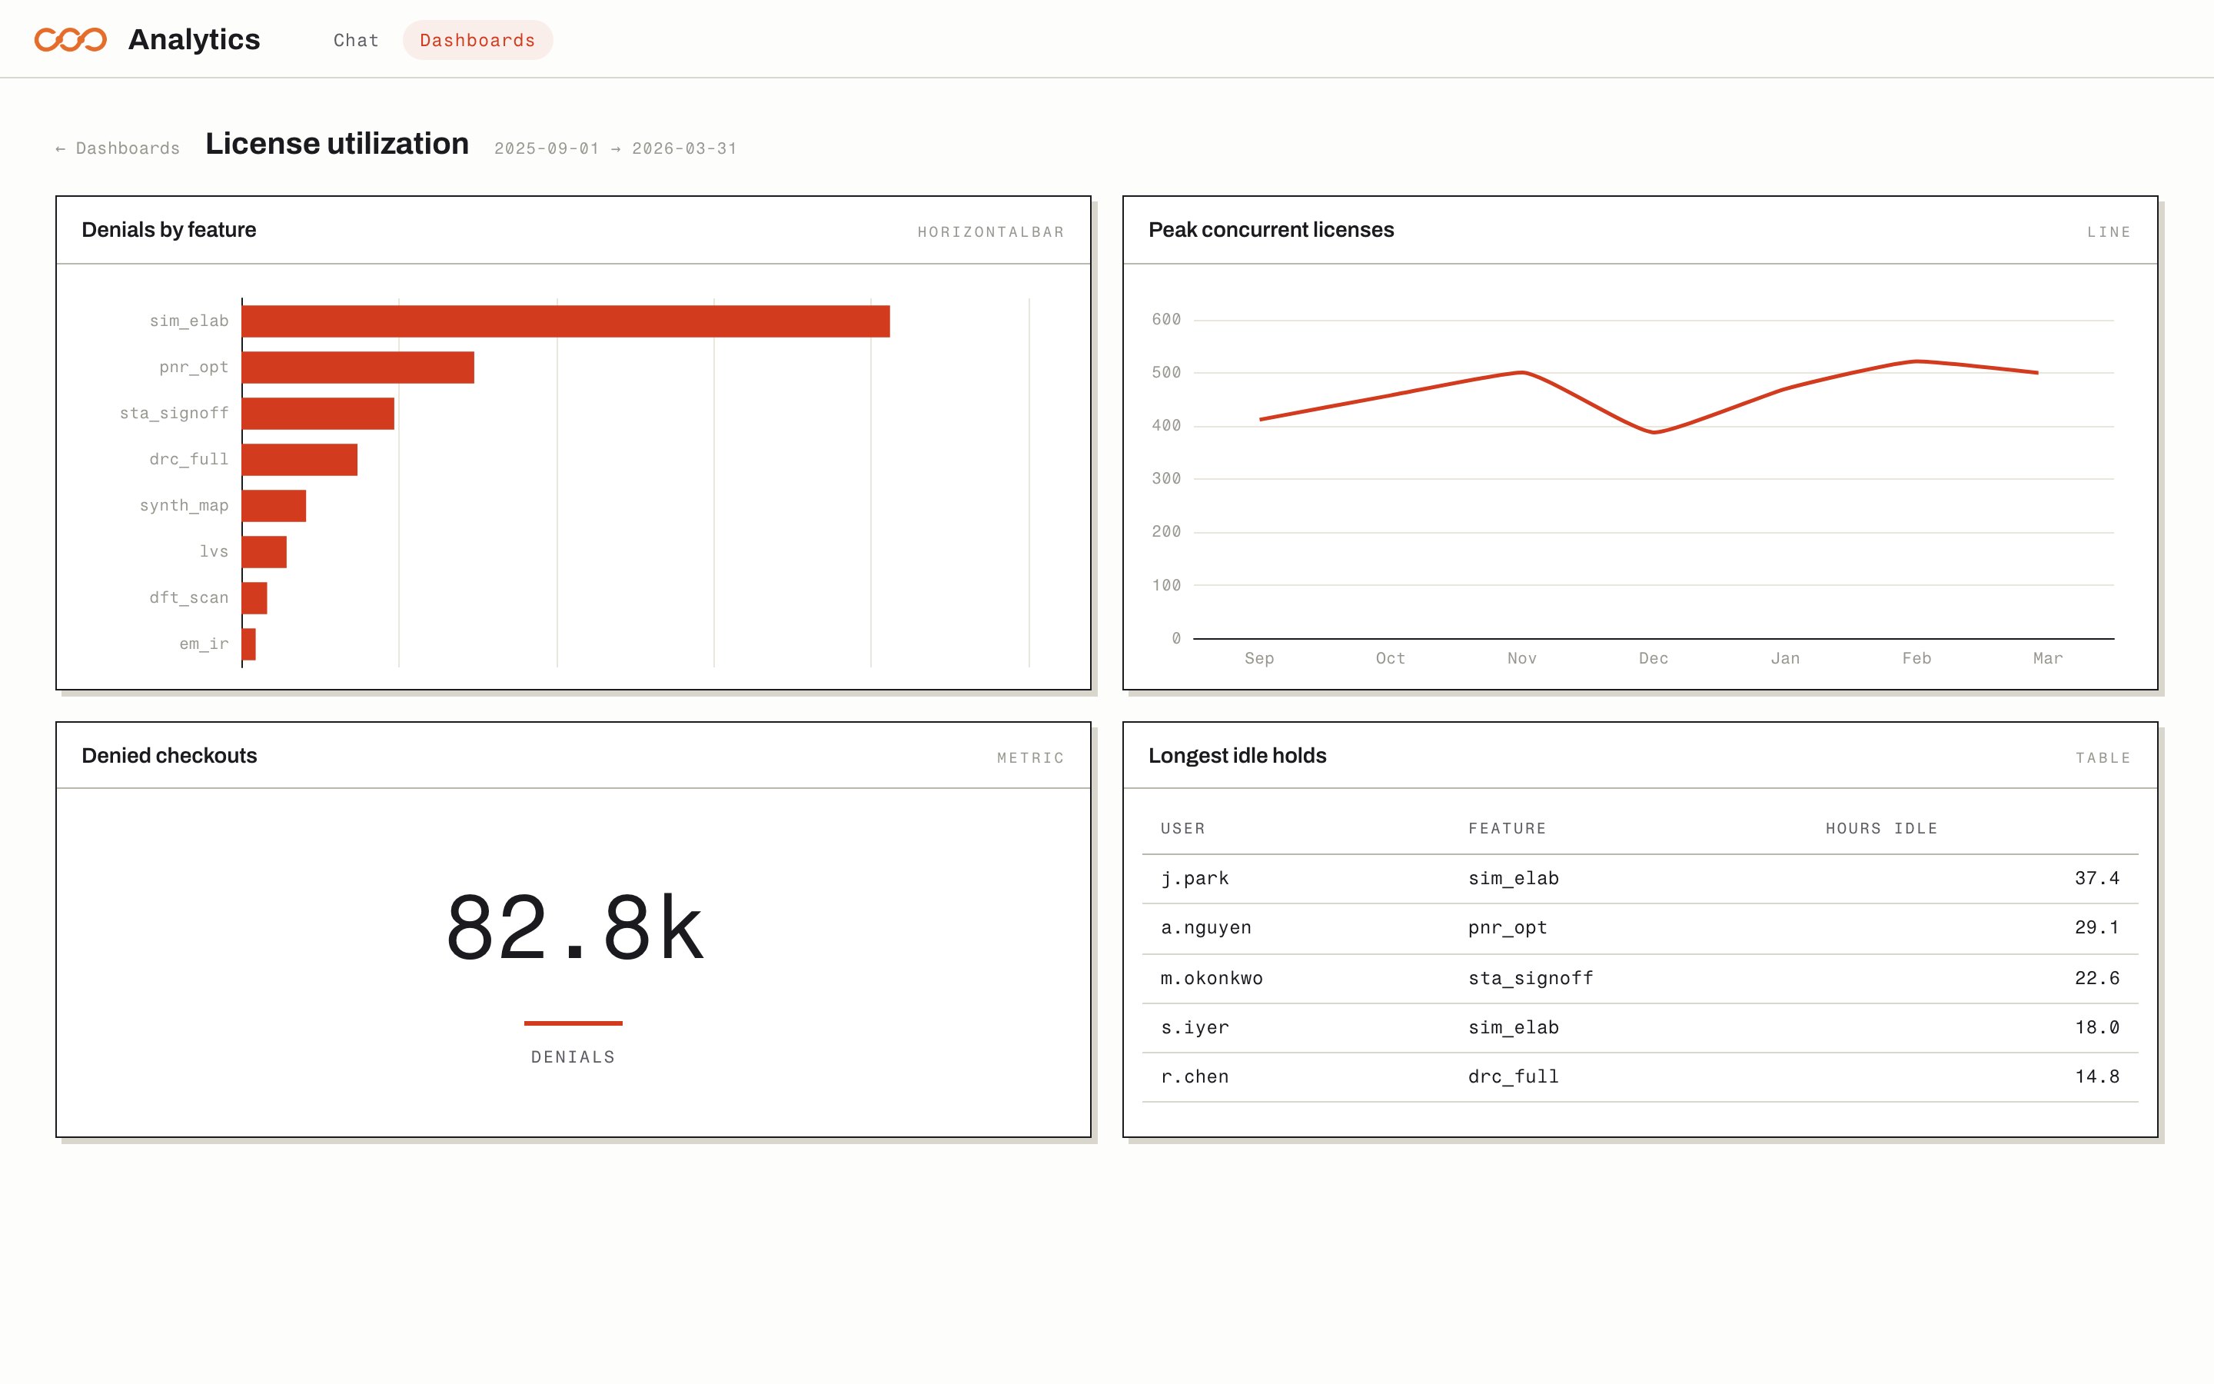Click the Analytics infinity logo icon
Image resolution: width=2214 pixels, height=1384 pixels.
71,39
